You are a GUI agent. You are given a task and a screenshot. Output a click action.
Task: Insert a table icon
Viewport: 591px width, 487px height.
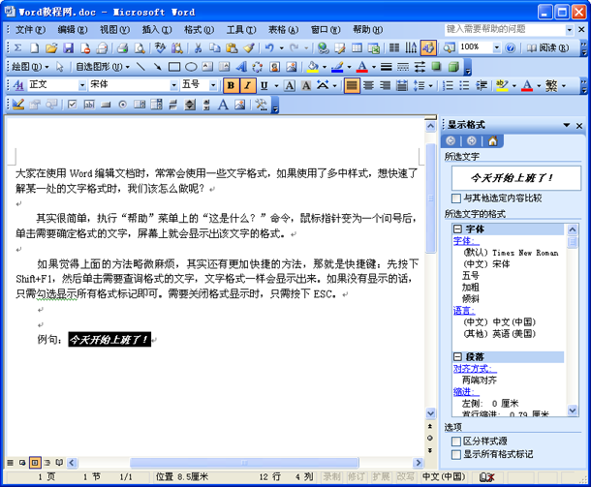tap(357, 47)
